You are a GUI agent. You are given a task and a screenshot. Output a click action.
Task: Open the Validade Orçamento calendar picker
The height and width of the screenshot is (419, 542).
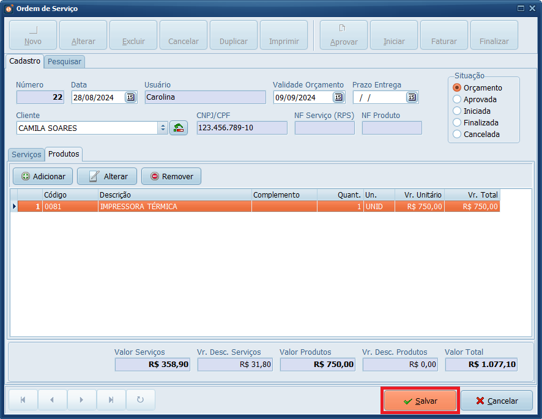(x=338, y=97)
